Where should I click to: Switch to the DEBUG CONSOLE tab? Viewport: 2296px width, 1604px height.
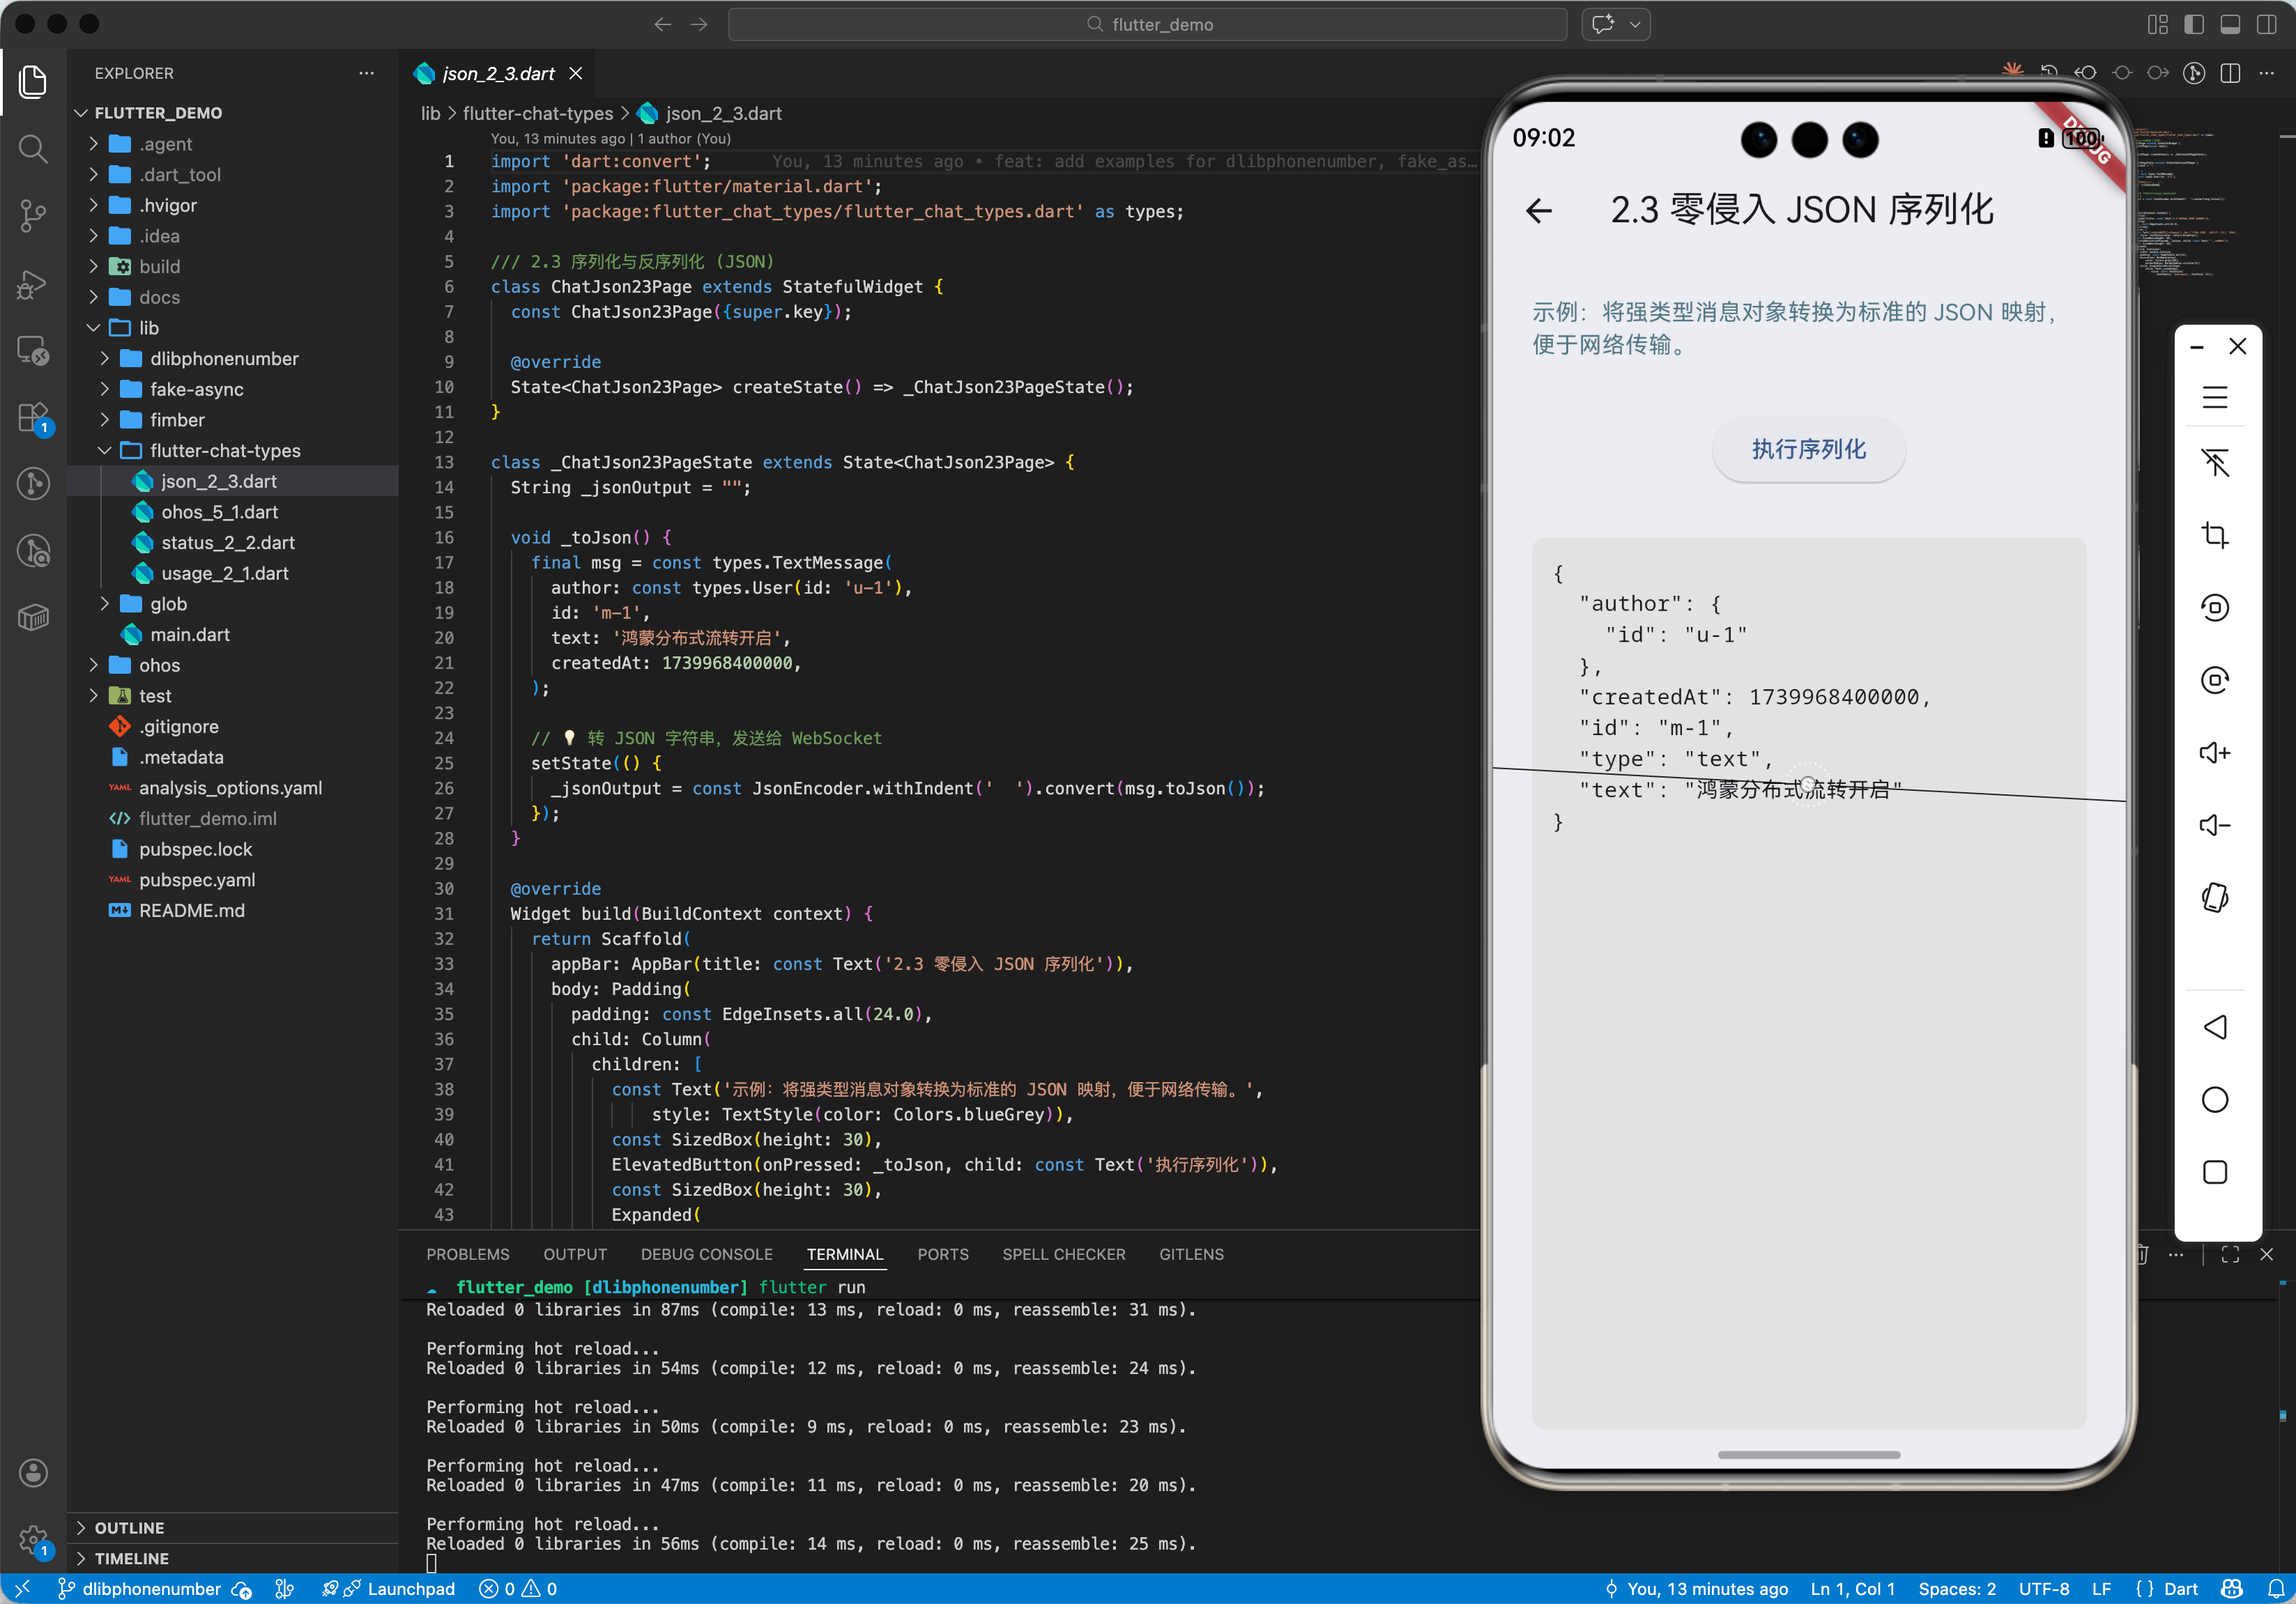coord(706,1254)
